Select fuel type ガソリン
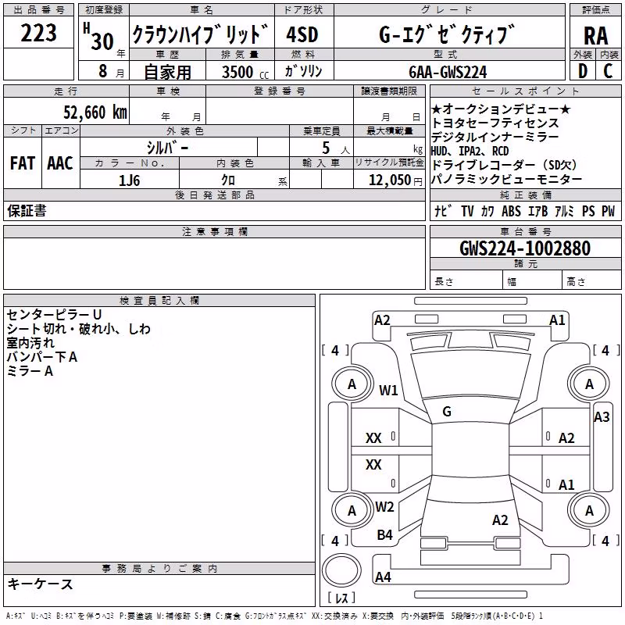This screenshot has height=625, width=625. 303,71
